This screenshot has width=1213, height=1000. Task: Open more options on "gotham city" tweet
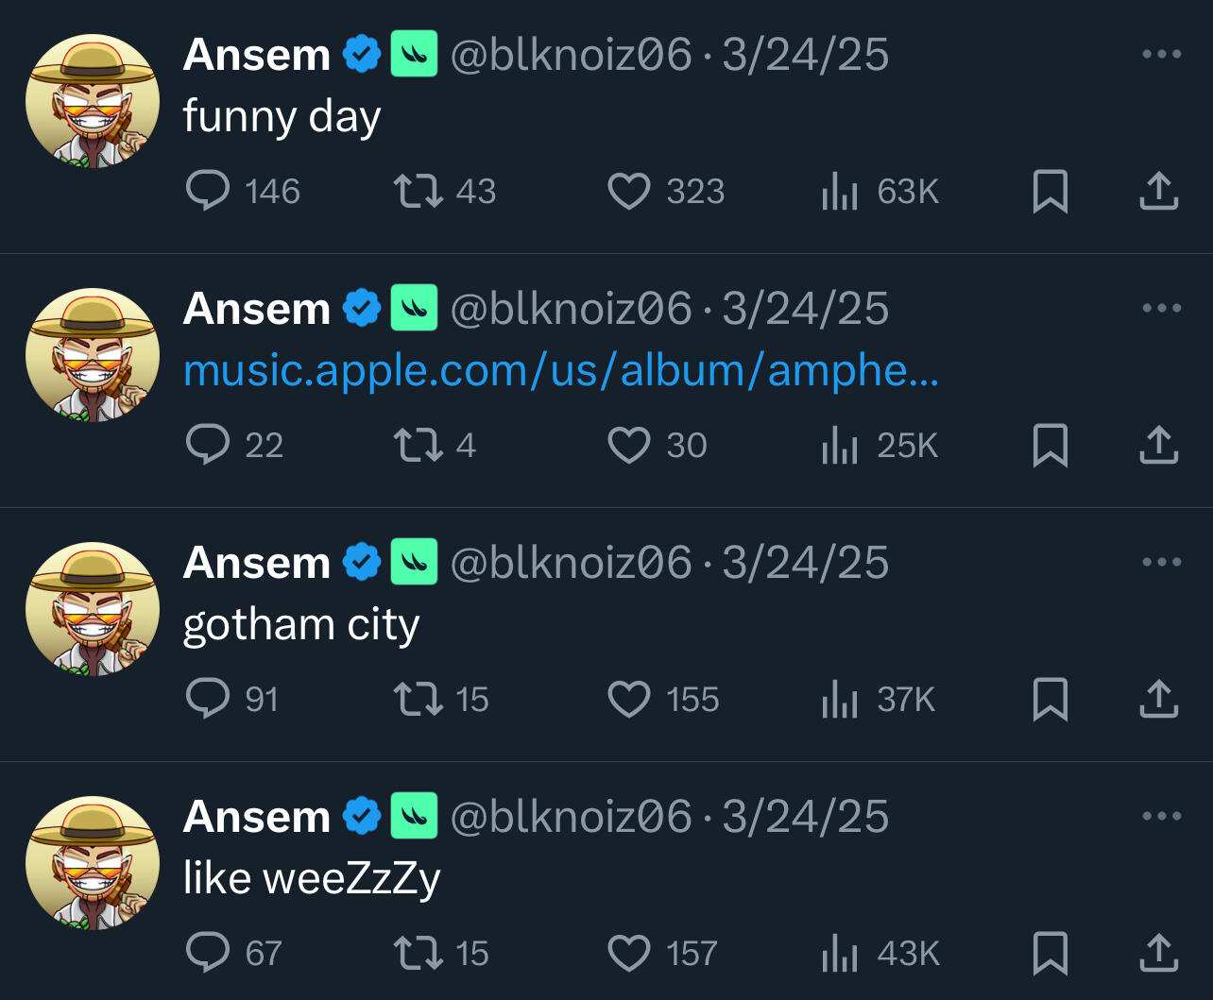tap(1161, 562)
